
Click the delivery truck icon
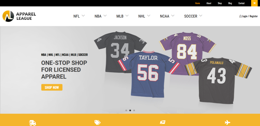32,123
